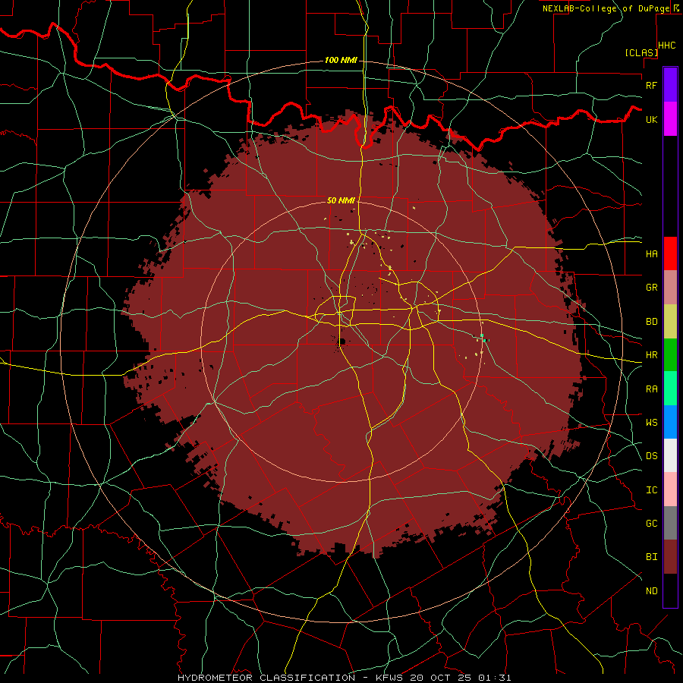Click the NEXLAB-College of DuPage text

tap(606, 8)
